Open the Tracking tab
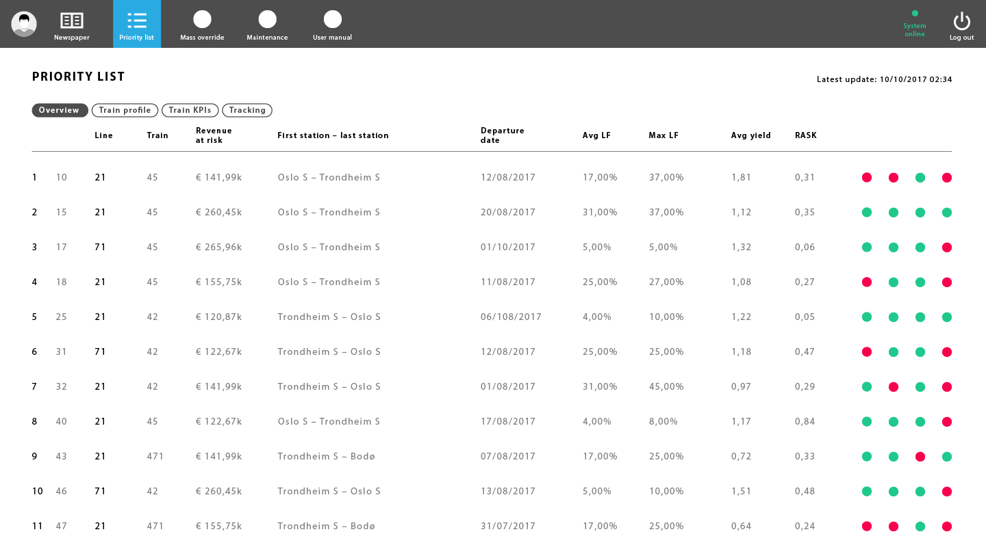The width and height of the screenshot is (986, 547). (x=247, y=110)
